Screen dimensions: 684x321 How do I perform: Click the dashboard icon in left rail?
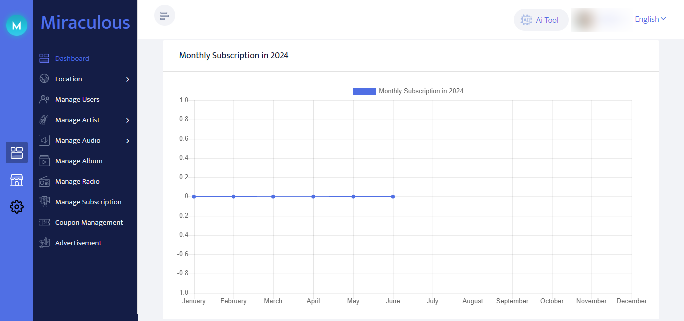coord(17,153)
